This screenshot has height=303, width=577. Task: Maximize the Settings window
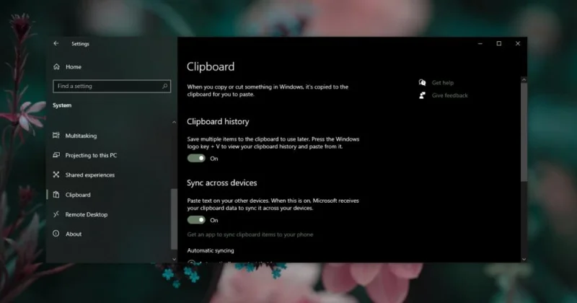[499, 43]
